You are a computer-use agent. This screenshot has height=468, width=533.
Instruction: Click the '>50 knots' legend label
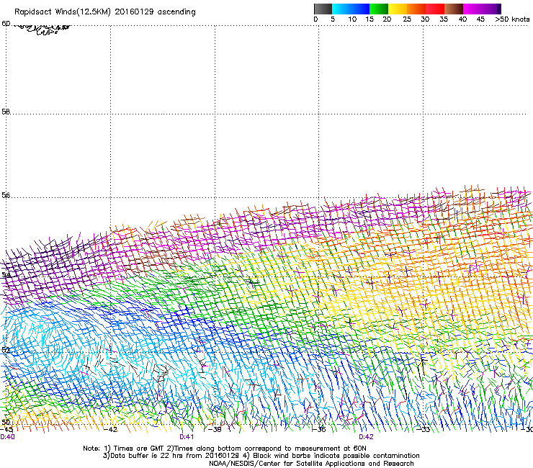(512, 19)
